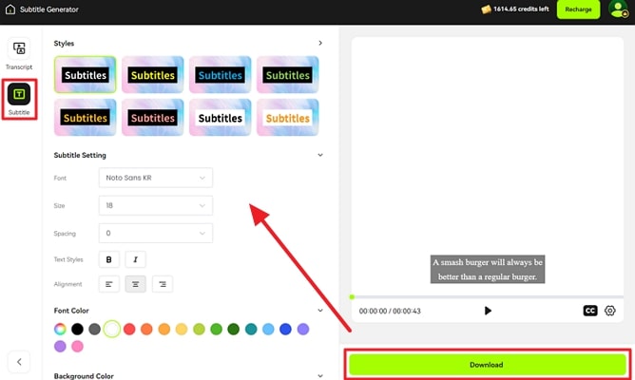Click the green Download button

[487, 365]
